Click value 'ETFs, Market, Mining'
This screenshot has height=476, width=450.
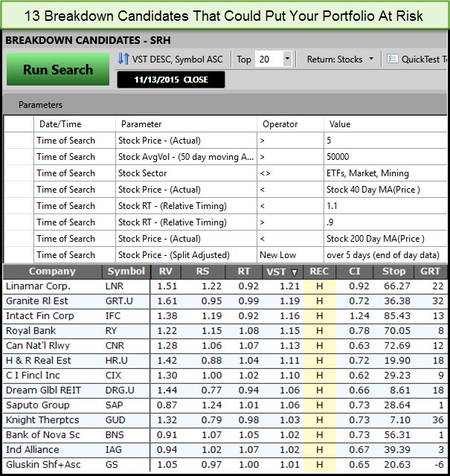tap(367, 173)
